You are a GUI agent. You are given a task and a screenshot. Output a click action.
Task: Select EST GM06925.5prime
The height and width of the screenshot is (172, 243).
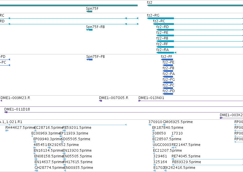coord(164,125)
